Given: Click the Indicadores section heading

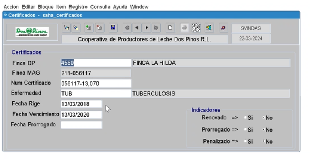Looking at the screenshot, I should pos(205,110).
